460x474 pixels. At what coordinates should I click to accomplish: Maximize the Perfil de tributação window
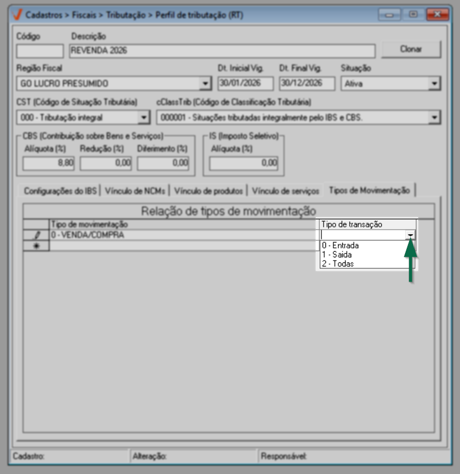[x=414, y=15]
